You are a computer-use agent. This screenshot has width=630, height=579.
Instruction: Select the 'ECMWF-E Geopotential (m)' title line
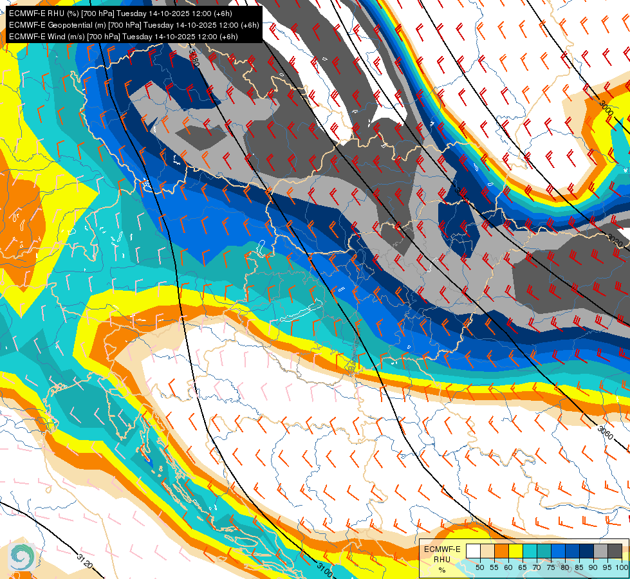[x=134, y=25]
